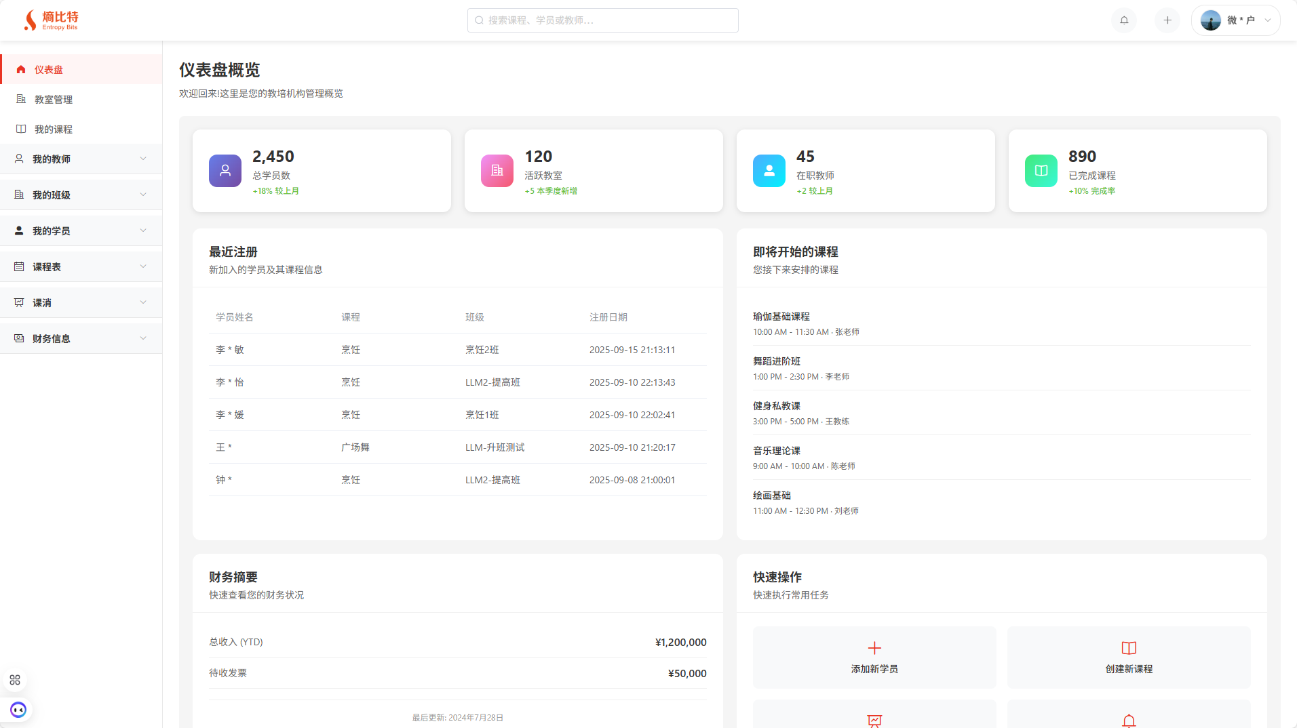Click the grid widget icon at bottom left
This screenshot has width=1297, height=728.
pos(14,680)
